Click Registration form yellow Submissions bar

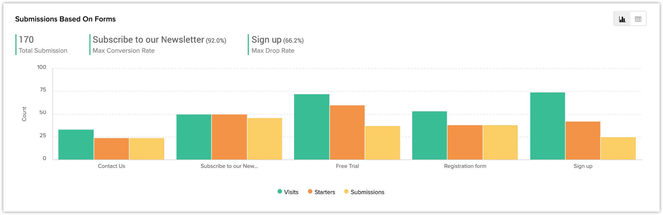pyautogui.click(x=500, y=142)
